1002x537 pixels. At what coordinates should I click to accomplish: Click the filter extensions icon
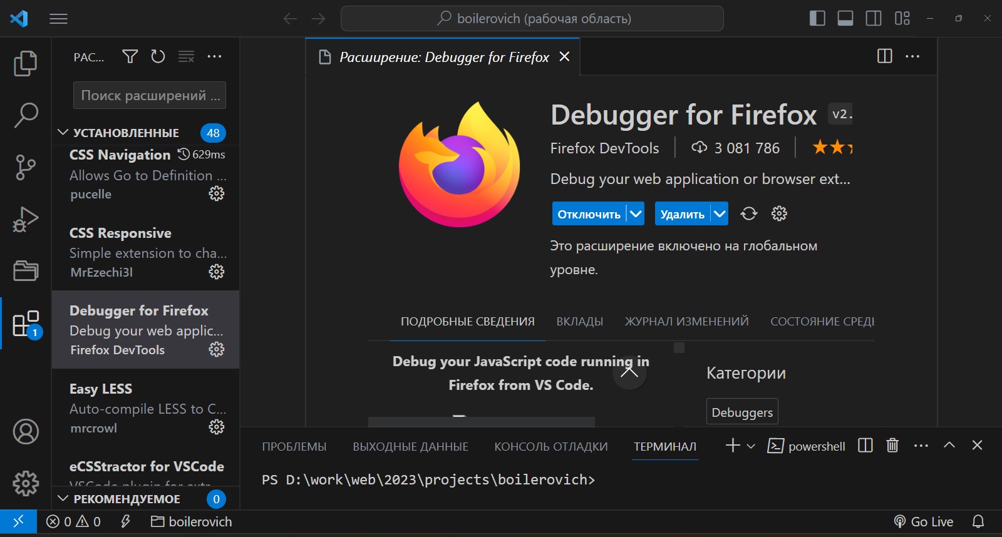(x=130, y=56)
